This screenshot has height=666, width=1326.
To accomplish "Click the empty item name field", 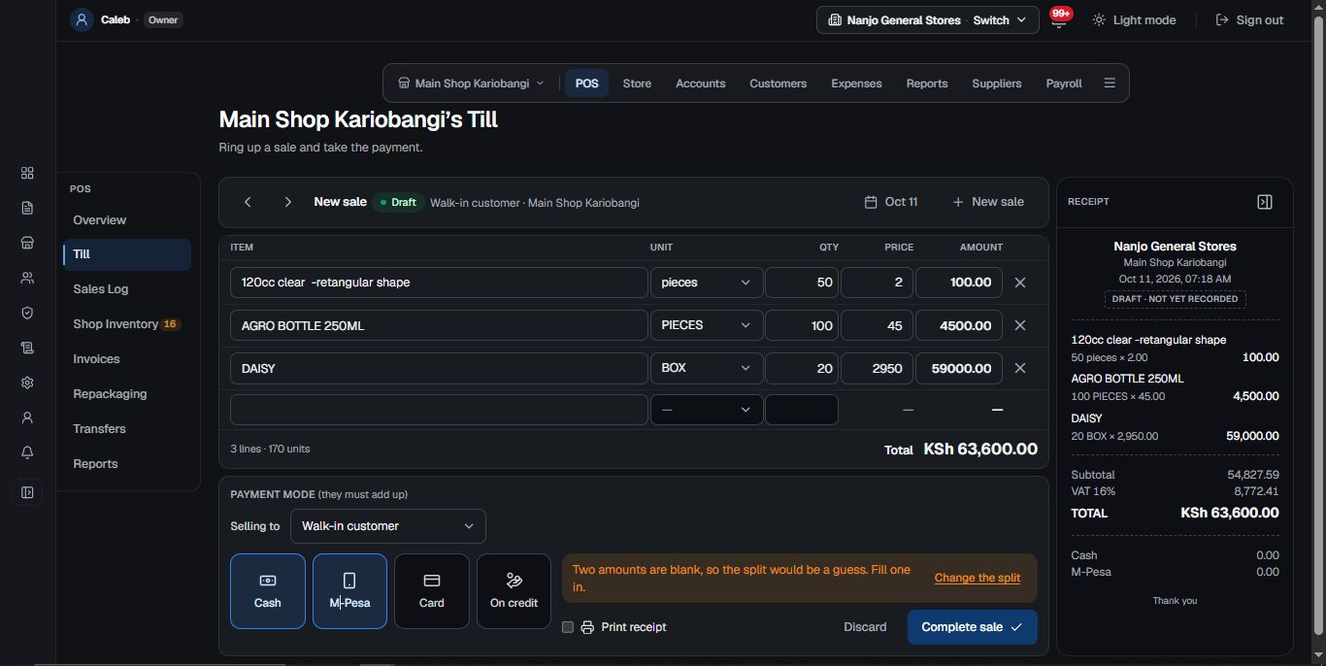I will pyautogui.click(x=439, y=410).
